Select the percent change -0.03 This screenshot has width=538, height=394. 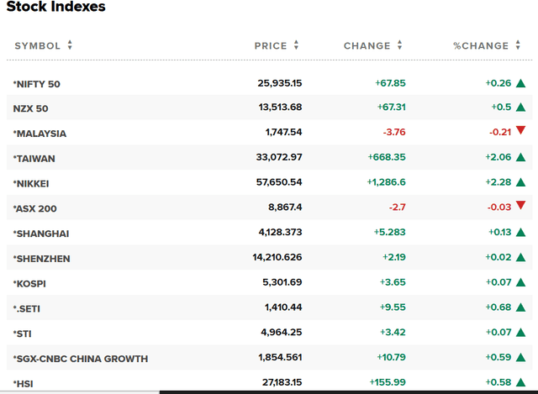pos(499,208)
